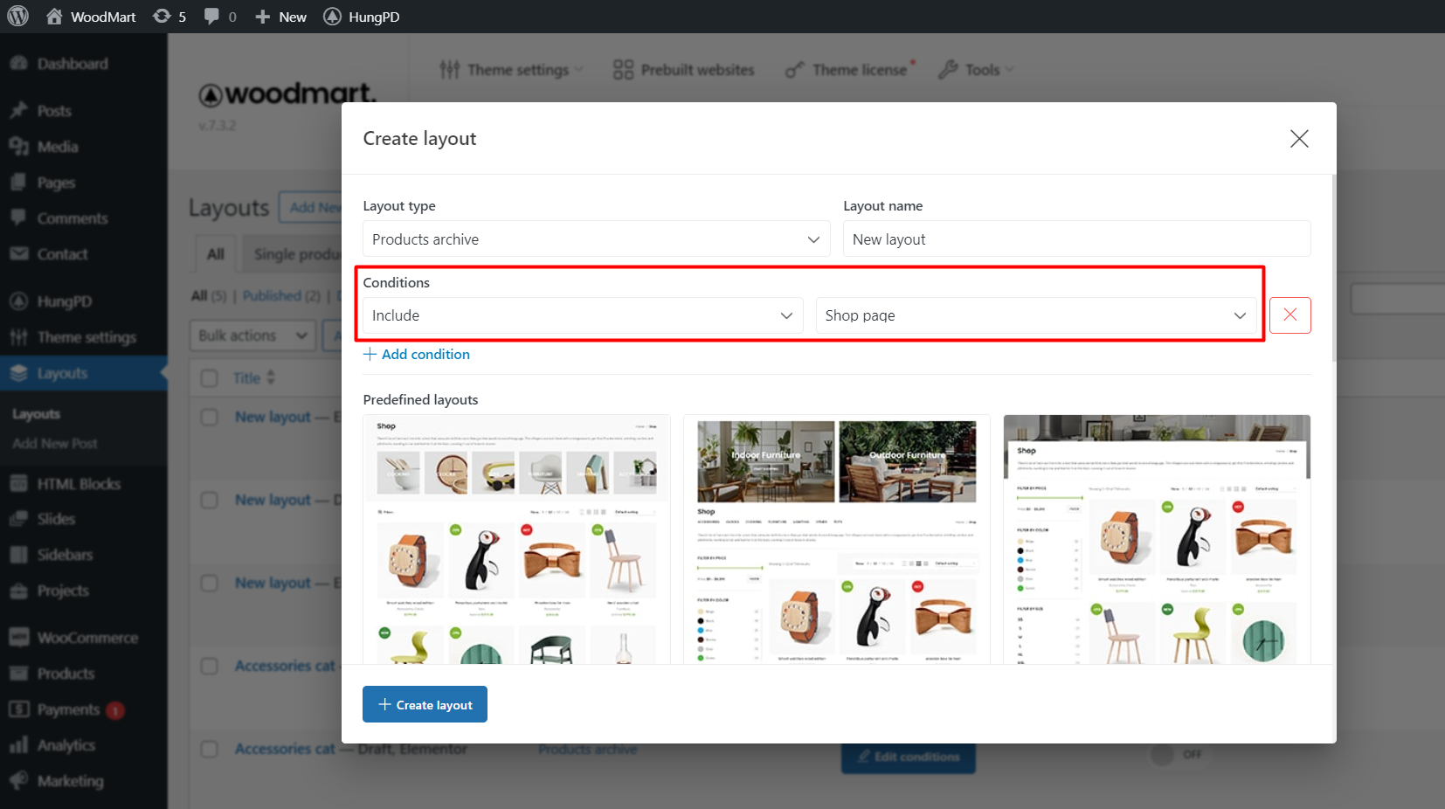
Task: Select the All layouts tab
Action: (216, 254)
